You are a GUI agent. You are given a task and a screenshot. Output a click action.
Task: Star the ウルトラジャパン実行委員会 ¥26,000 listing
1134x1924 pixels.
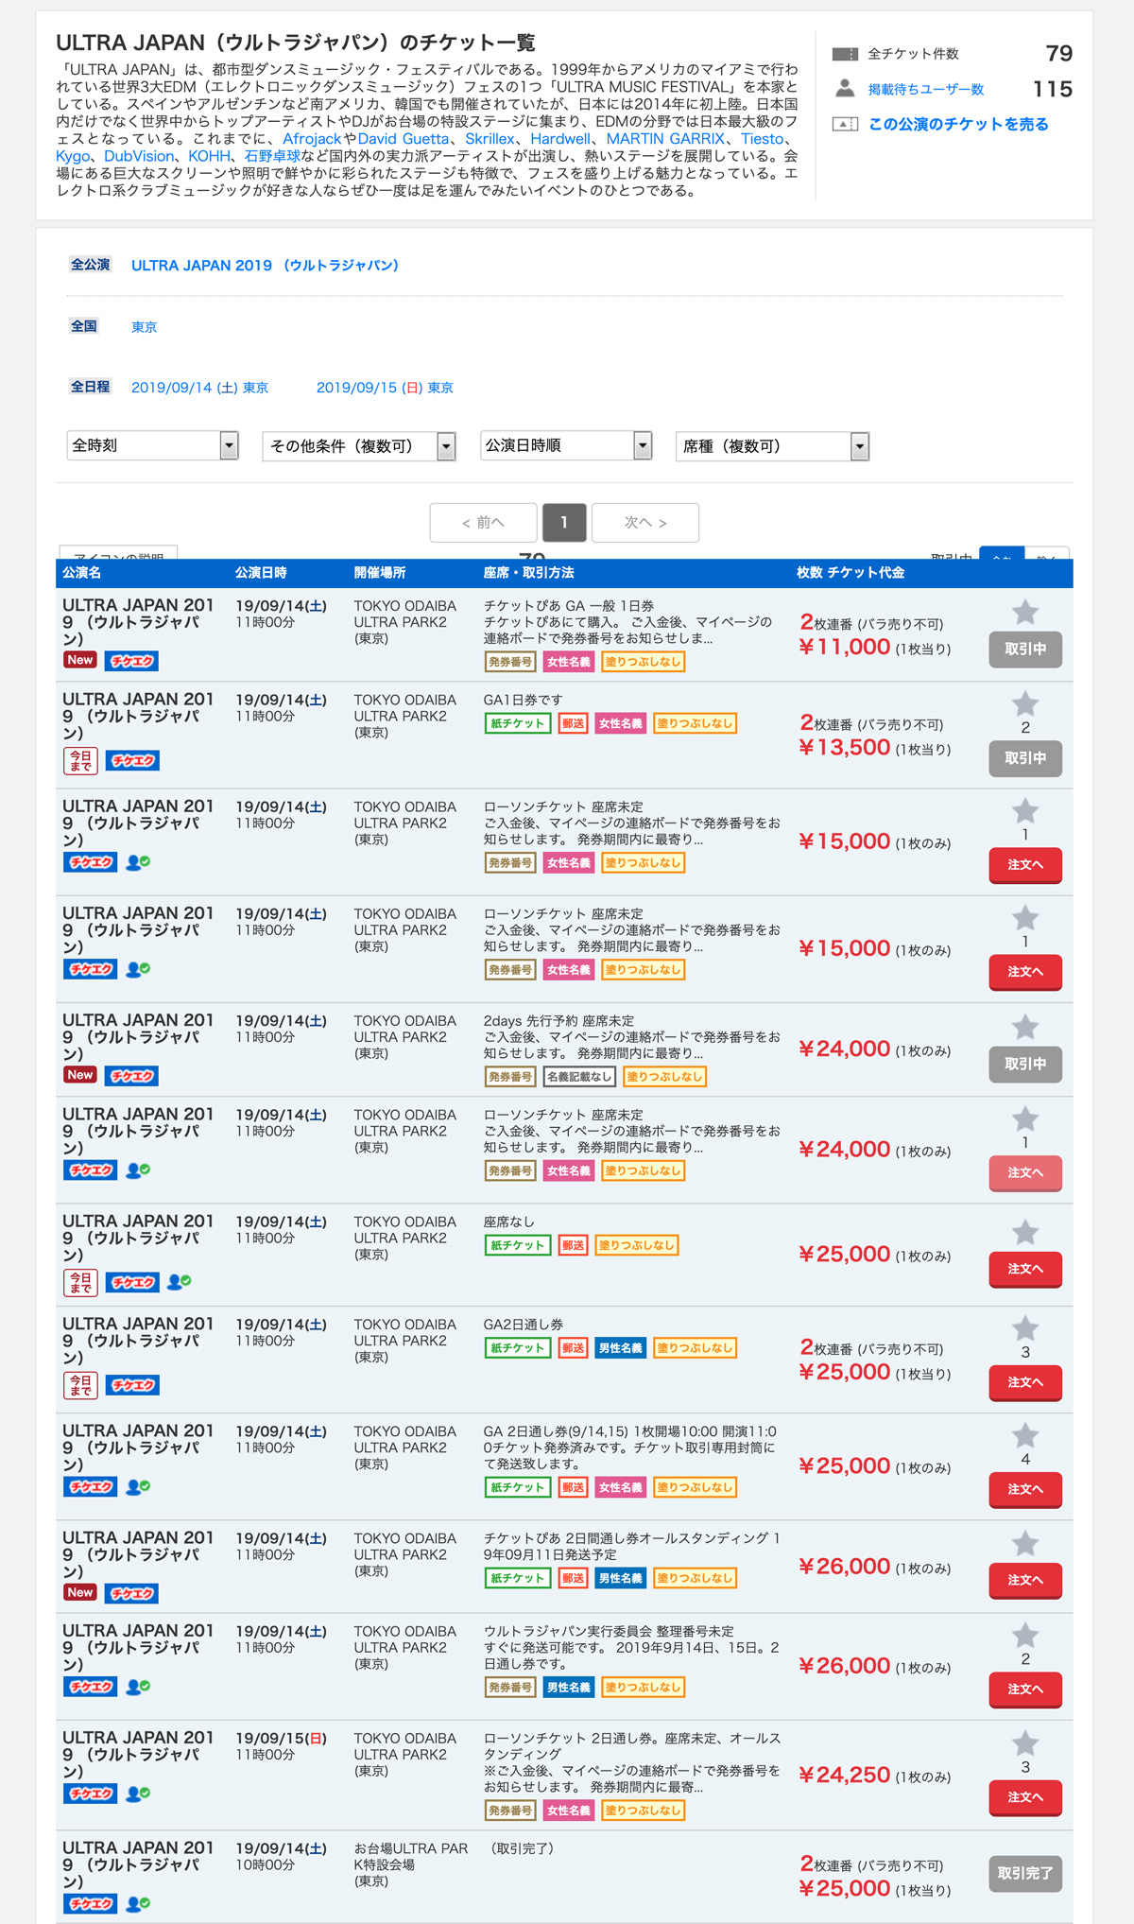coord(1025,1636)
